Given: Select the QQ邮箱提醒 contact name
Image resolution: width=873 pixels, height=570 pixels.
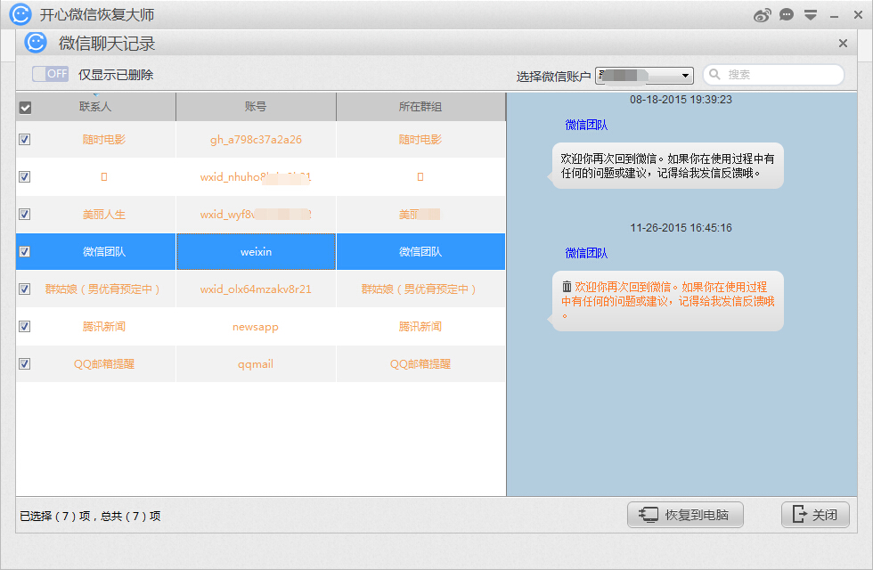Looking at the screenshot, I should (x=104, y=364).
